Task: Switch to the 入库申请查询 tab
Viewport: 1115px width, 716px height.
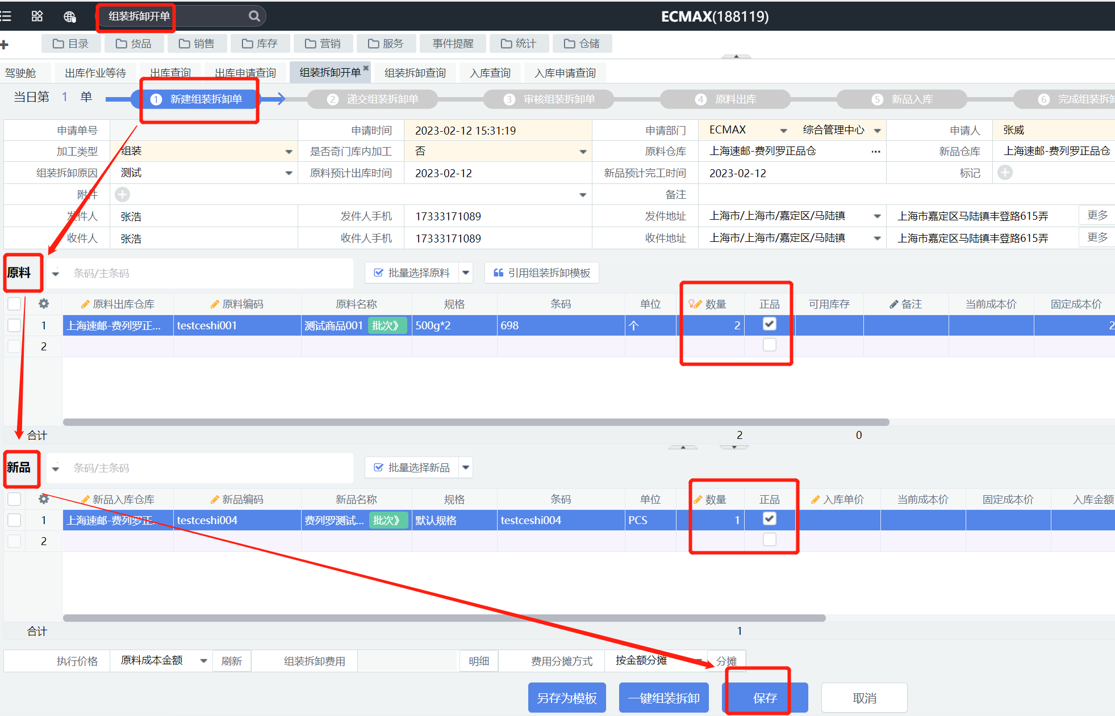Action: click(565, 73)
